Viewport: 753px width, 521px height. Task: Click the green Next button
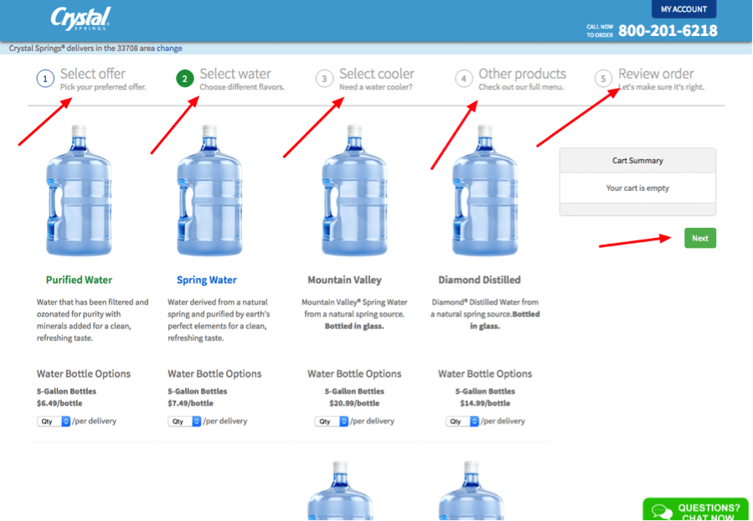pos(700,238)
